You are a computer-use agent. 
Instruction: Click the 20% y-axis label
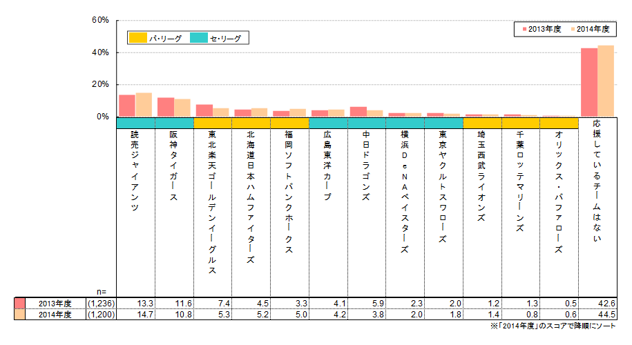100,85
